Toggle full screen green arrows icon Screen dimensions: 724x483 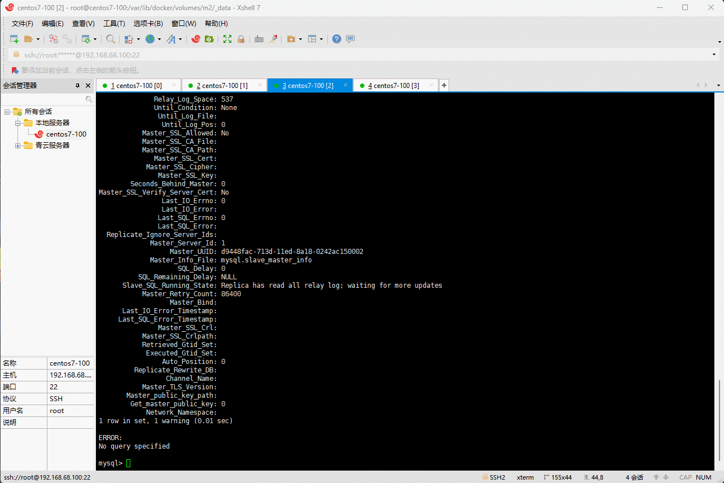[x=227, y=39]
